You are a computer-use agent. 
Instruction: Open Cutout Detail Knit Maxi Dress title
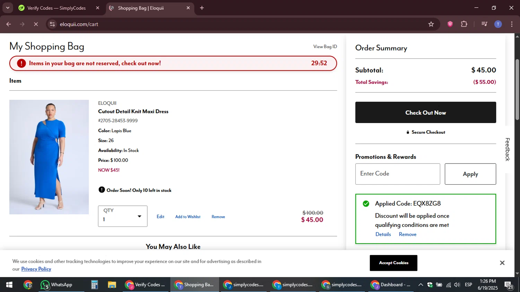coord(133,111)
